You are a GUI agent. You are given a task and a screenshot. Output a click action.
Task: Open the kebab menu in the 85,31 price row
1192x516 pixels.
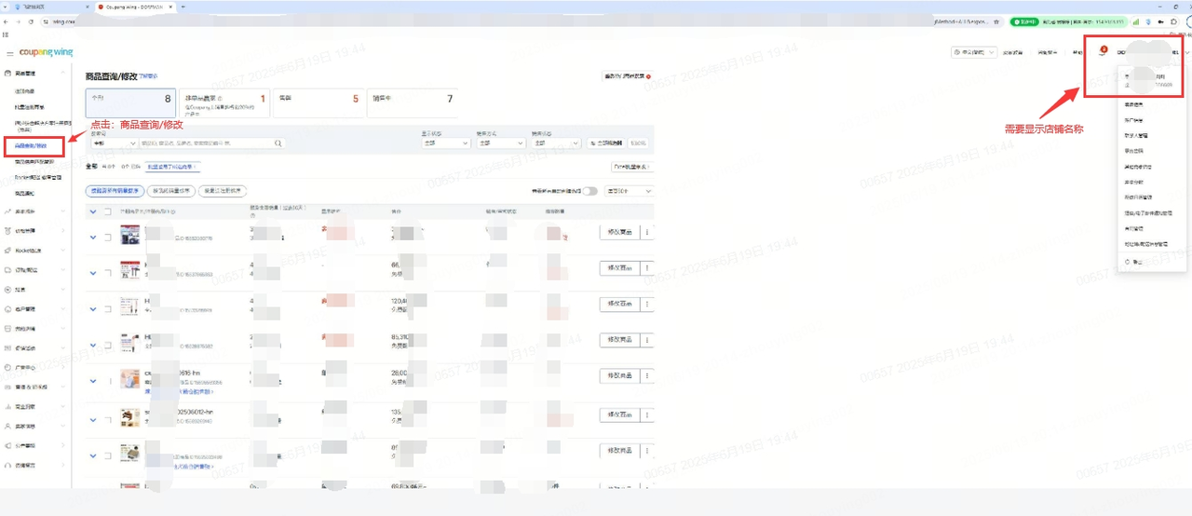647,340
